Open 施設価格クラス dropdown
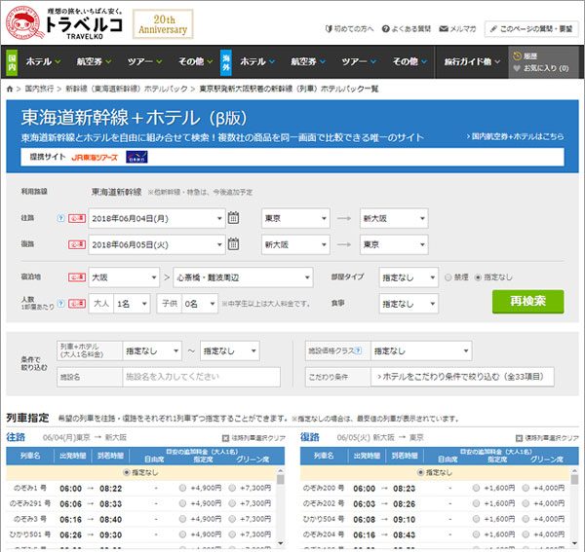 (x=421, y=350)
